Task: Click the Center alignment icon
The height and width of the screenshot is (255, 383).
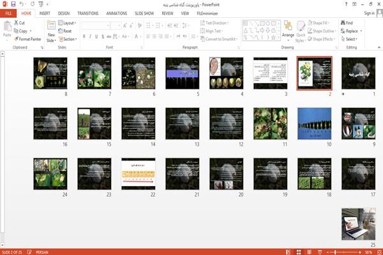Action: [x=154, y=36]
